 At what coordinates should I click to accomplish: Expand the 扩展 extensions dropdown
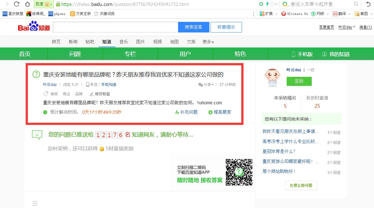click(x=266, y=14)
